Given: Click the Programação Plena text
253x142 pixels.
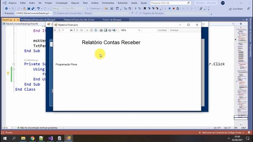Looking at the screenshot, I should (66, 64).
